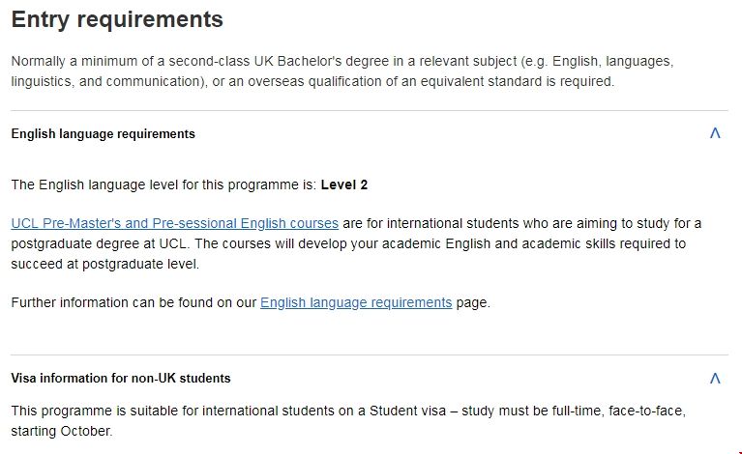Click the bold 'English language requirements' accordion title

pyautogui.click(x=104, y=134)
